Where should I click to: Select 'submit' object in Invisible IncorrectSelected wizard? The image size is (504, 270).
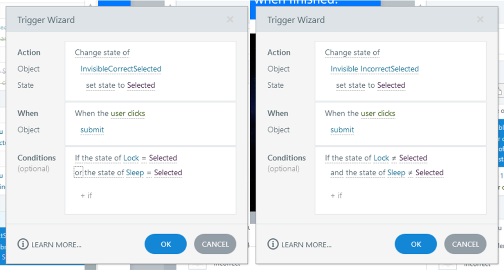pyautogui.click(x=342, y=130)
